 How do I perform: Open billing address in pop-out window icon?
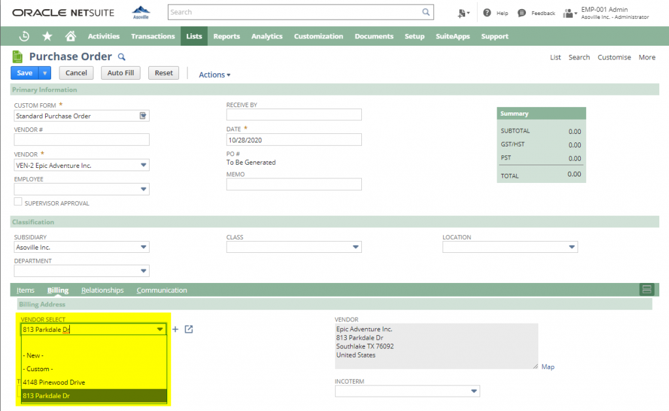[x=189, y=329]
